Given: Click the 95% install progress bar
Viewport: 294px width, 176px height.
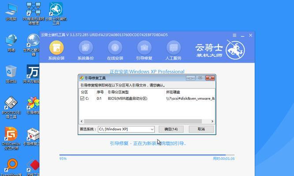Looking at the screenshot, I should pyautogui.click(x=147, y=155).
